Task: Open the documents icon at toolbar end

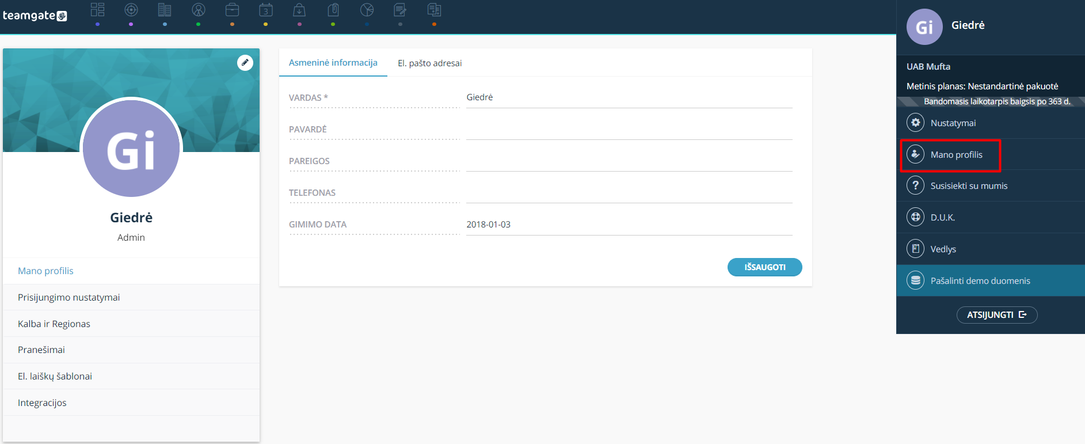Action: click(x=434, y=10)
